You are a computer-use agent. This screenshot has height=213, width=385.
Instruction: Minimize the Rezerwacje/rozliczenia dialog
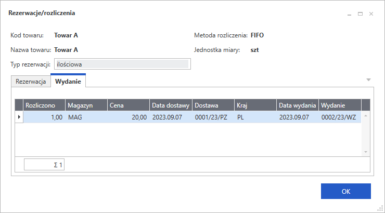point(349,14)
